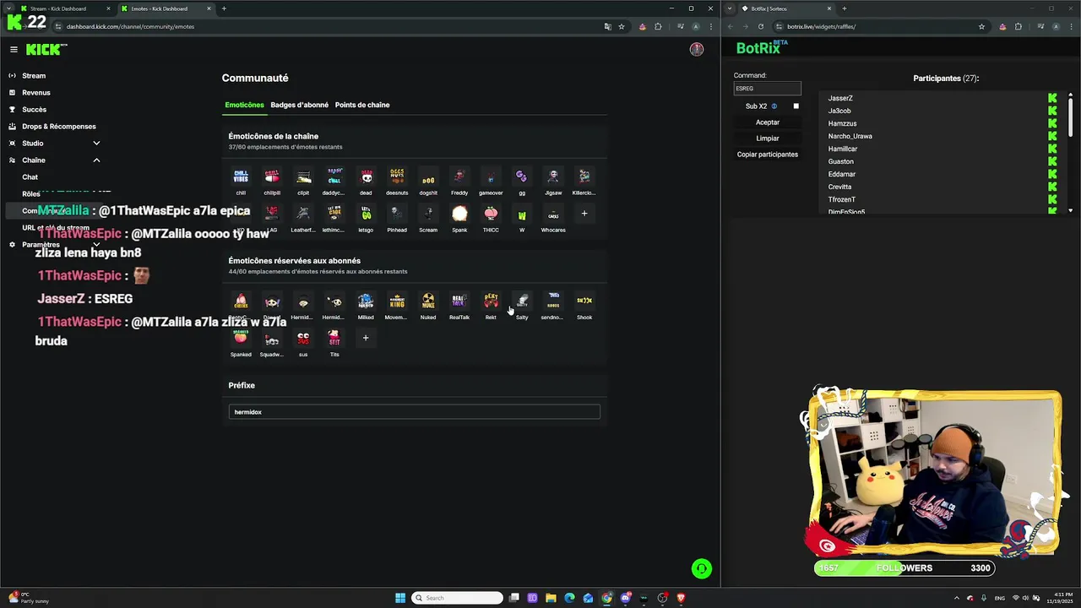Click the Shook subscriber emote
1081x608 pixels.
[x=584, y=301]
